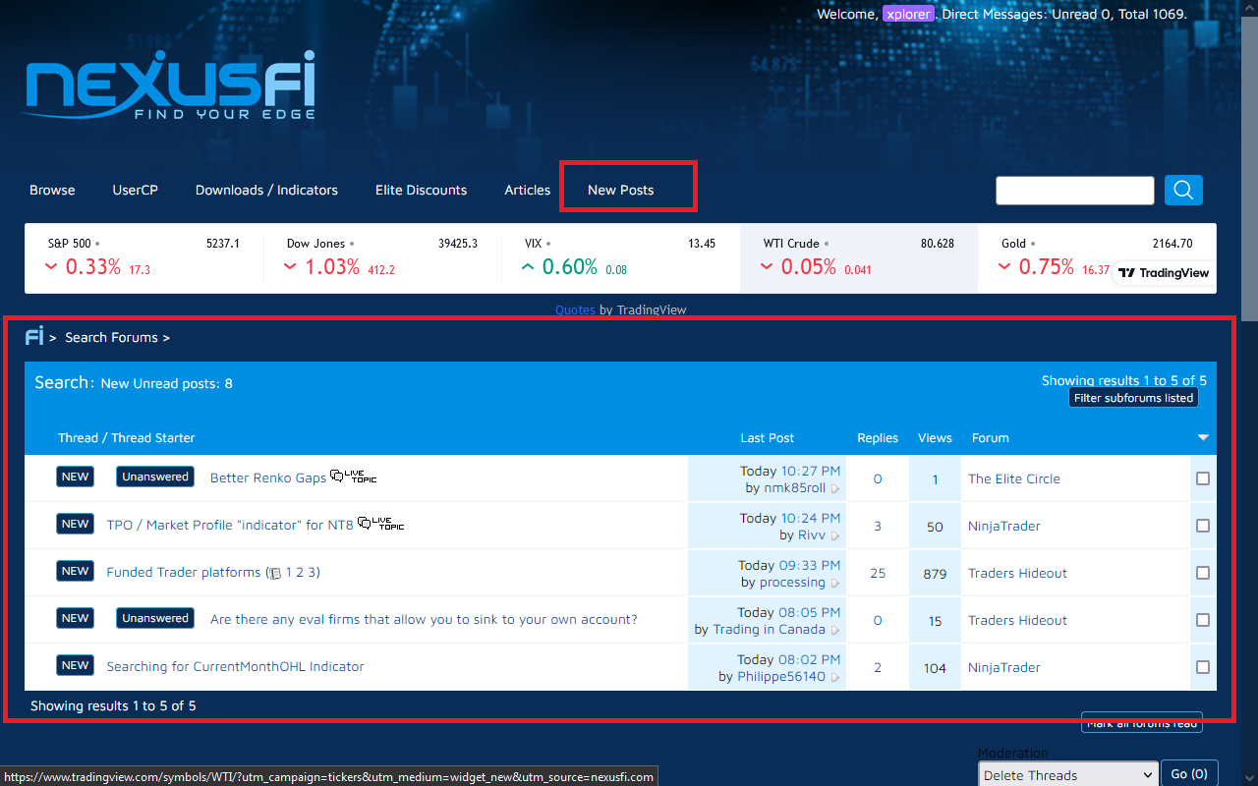
Task: Click the NEW badge on Searching for CurrentMonthOHL Indicator
Action: 76,665
